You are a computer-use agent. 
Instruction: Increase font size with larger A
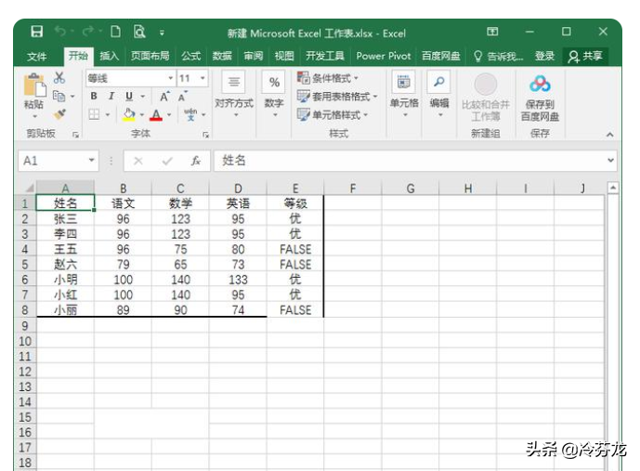[164, 97]
